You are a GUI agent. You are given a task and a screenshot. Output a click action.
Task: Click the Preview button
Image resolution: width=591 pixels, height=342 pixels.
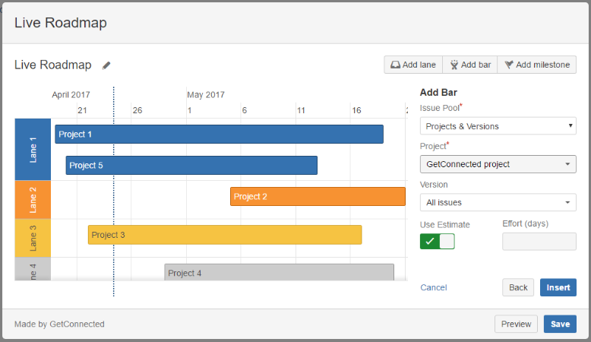point(516,324)
